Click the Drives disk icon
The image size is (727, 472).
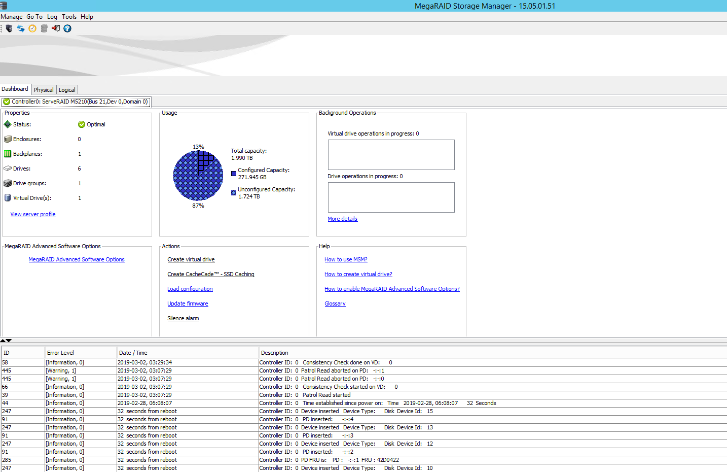pos(8,168)
